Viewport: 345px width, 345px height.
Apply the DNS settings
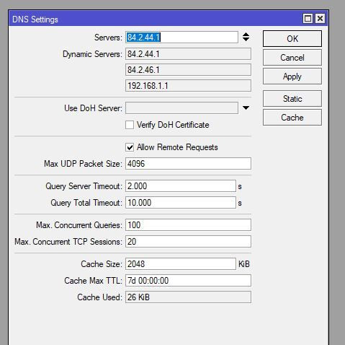pyautogui.click(x=292, y=77)
